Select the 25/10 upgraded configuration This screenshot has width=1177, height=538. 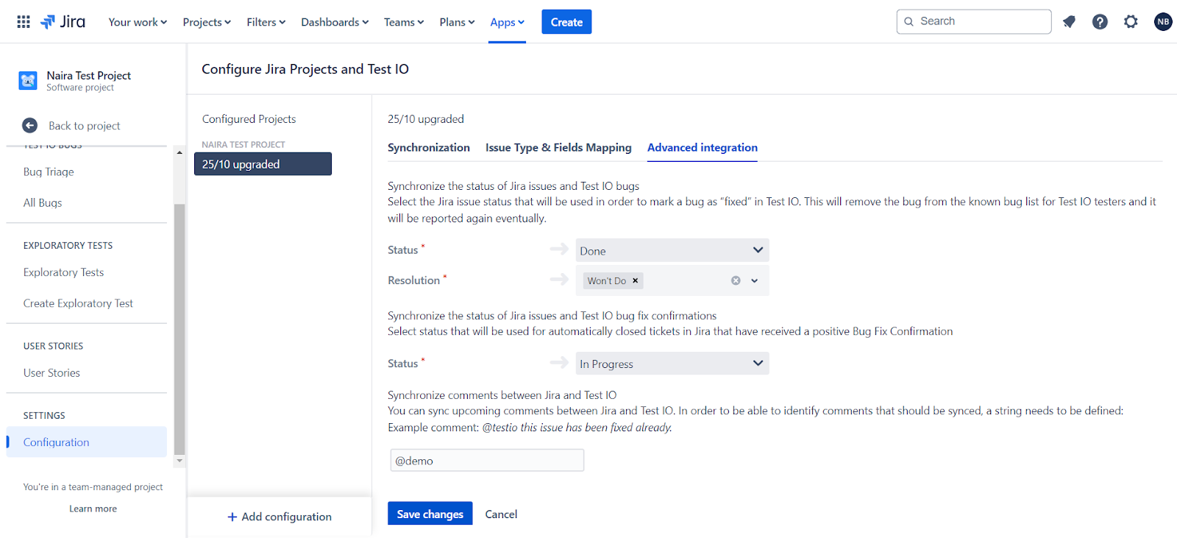tap(263, 164)
